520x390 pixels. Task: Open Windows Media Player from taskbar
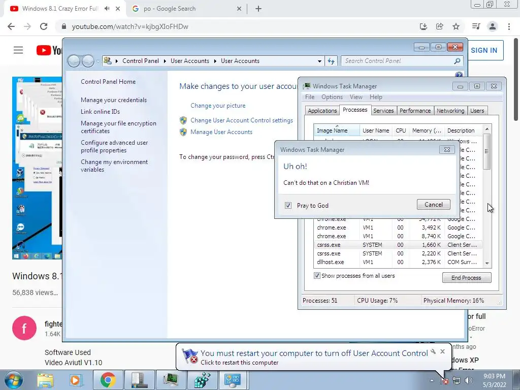75,380
